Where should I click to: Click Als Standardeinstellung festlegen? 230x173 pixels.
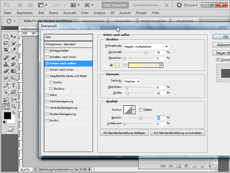[x=124, y=133]
